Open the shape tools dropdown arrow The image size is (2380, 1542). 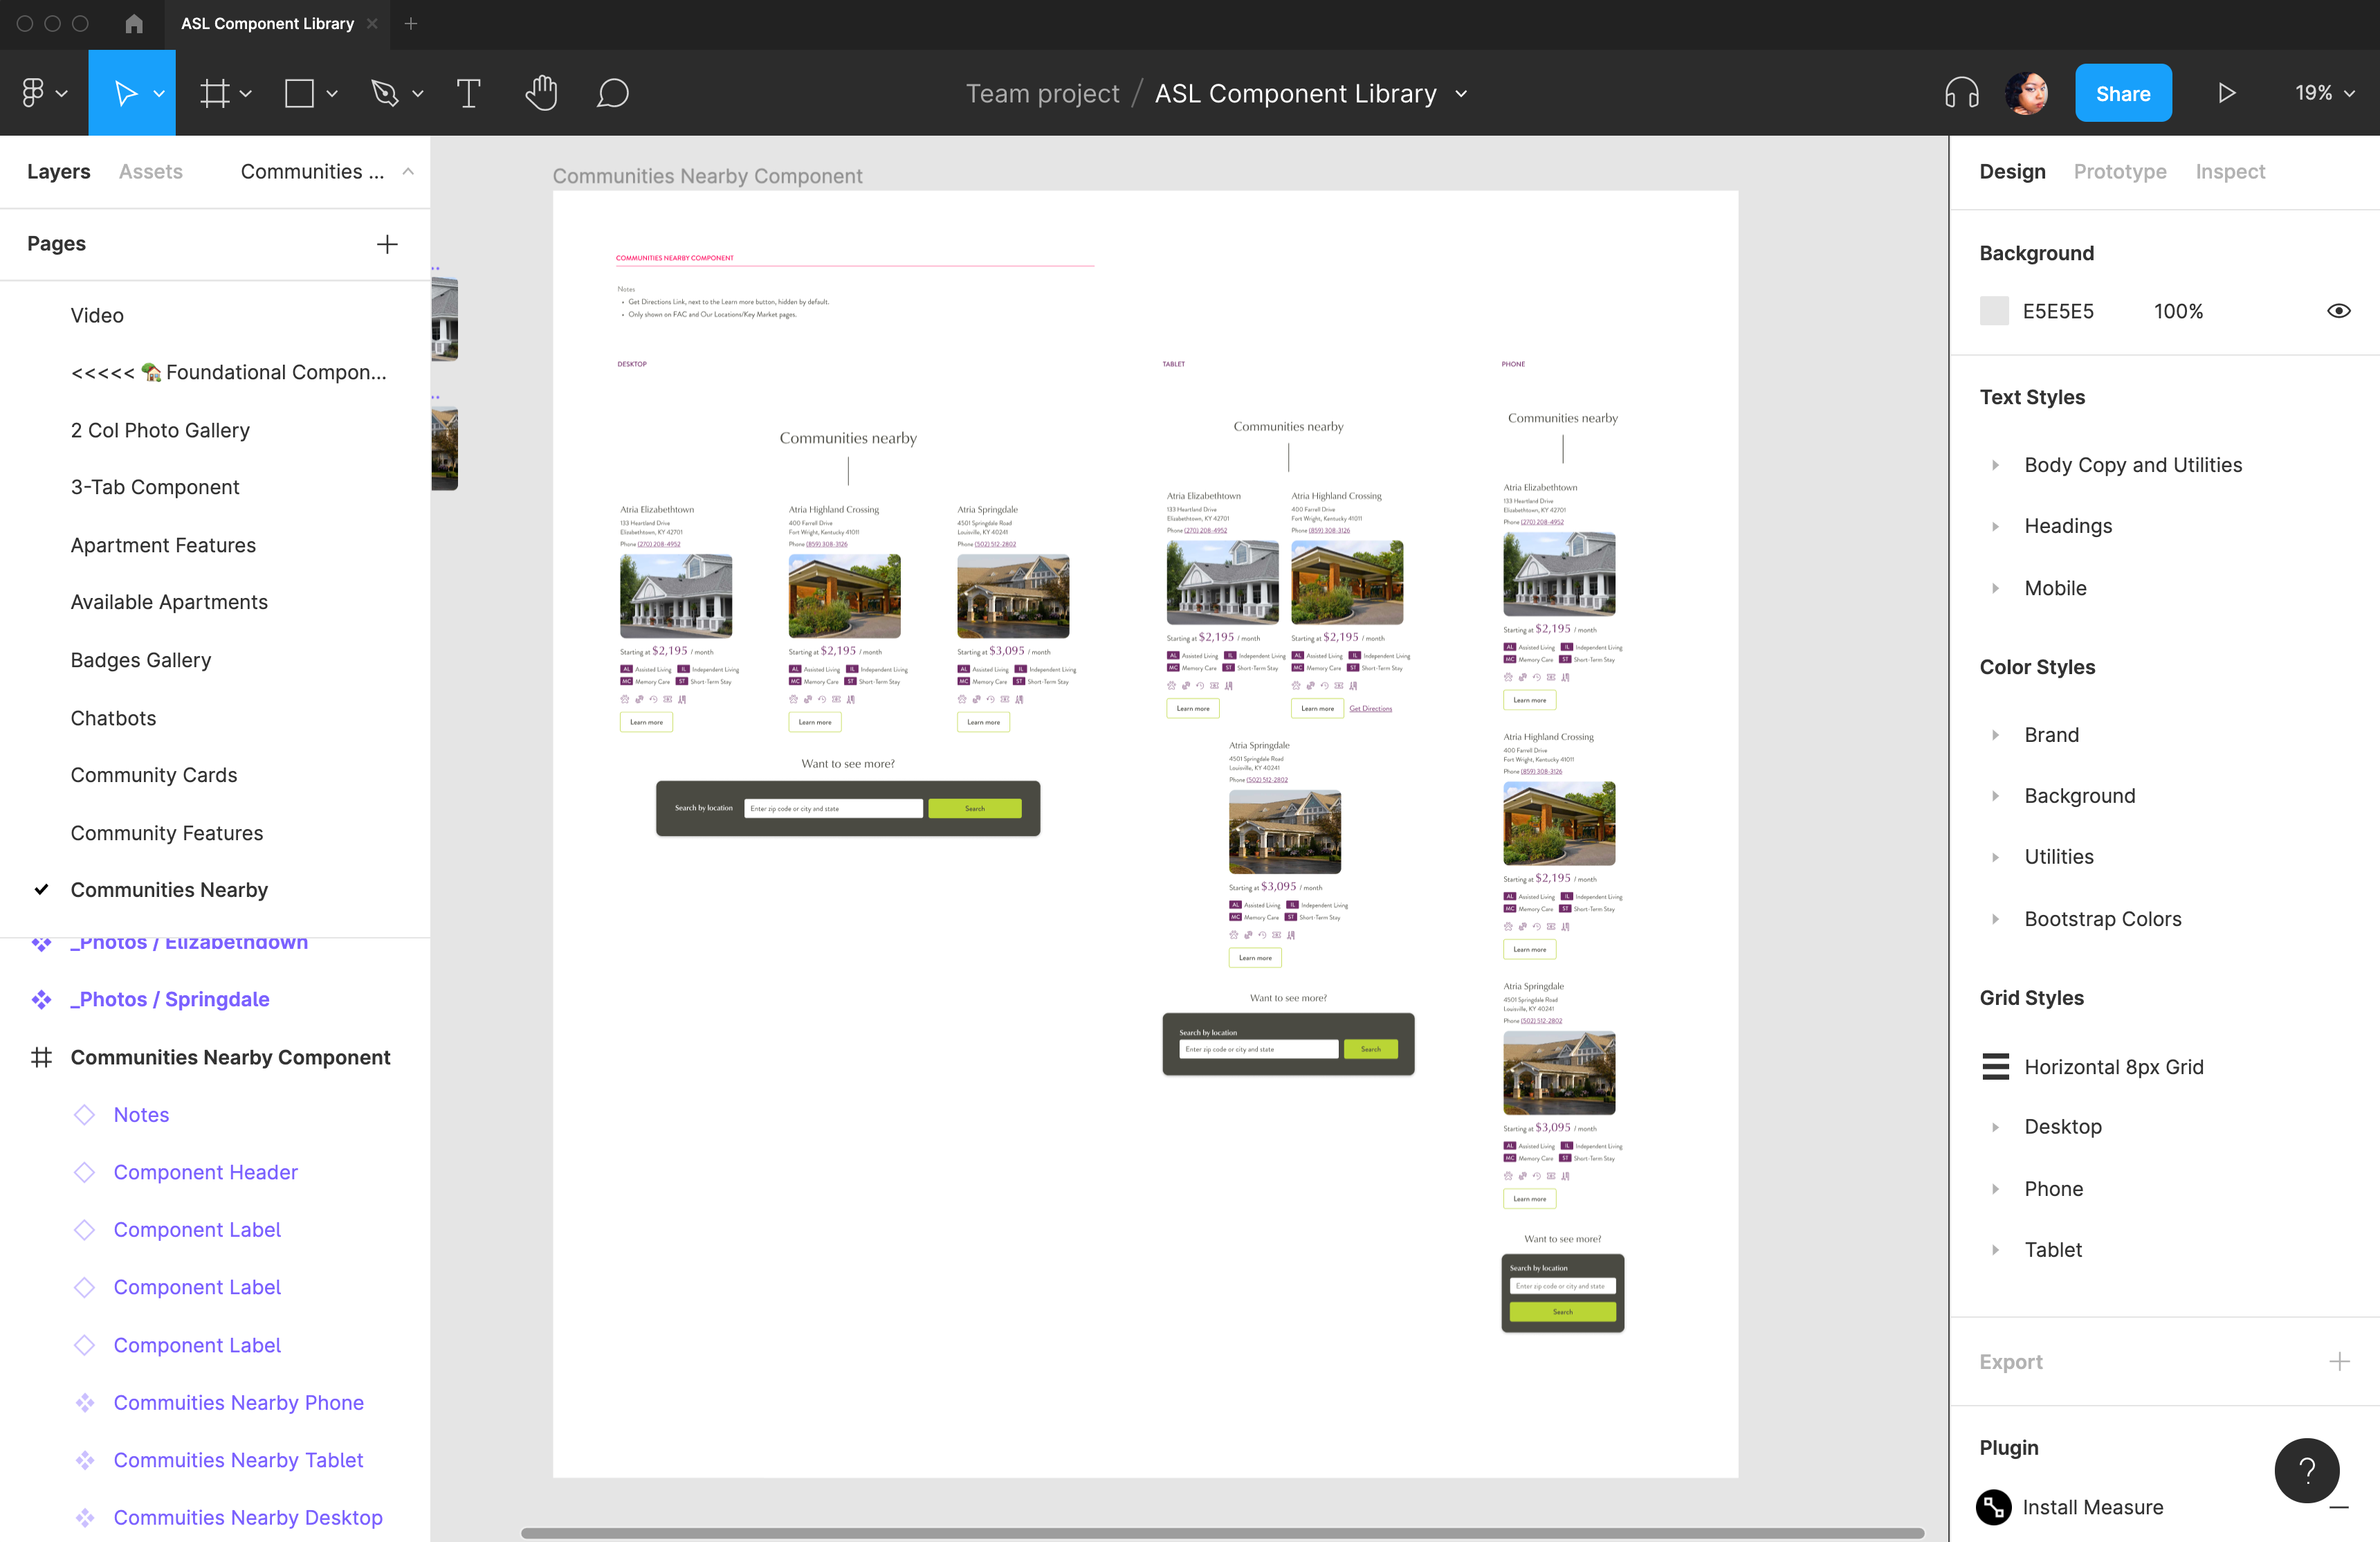pyautogui.click(x=332, y=93)
